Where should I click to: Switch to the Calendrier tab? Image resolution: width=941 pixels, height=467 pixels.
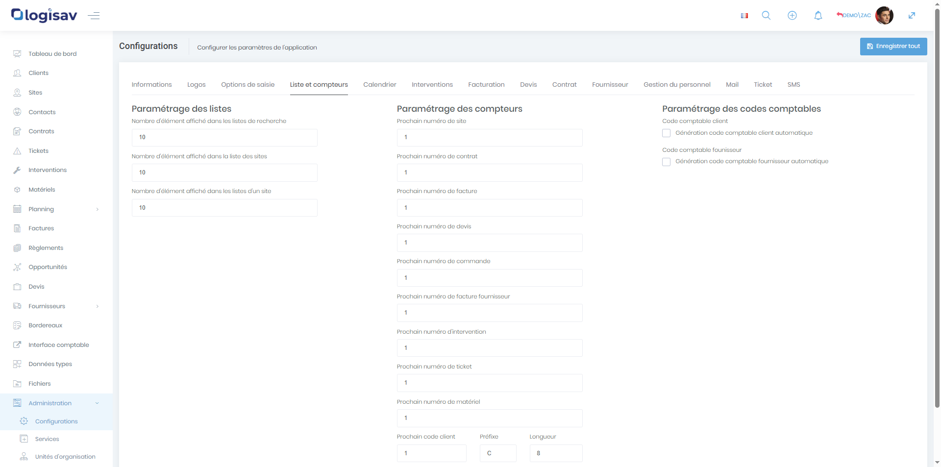click(379, 85)
